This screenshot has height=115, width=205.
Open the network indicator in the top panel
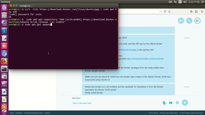point(175,2)
